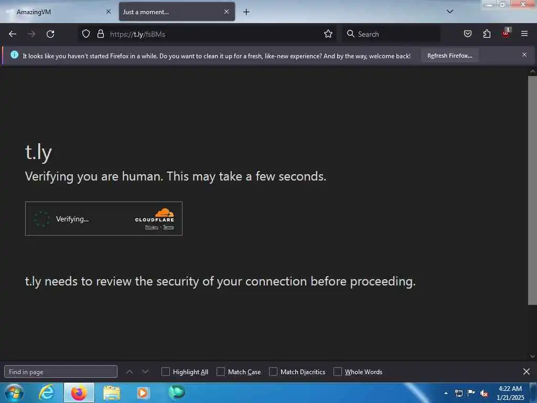Click the Search box in toolbar
Screen dimensions: 537x403
point(391,34)
